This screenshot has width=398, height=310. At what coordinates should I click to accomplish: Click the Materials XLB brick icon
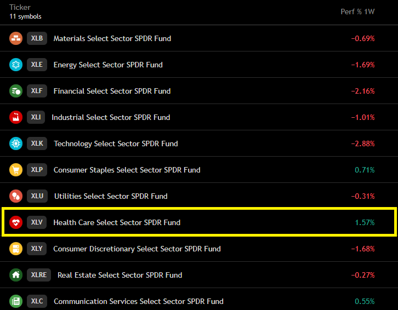click(x=16, y=38)
